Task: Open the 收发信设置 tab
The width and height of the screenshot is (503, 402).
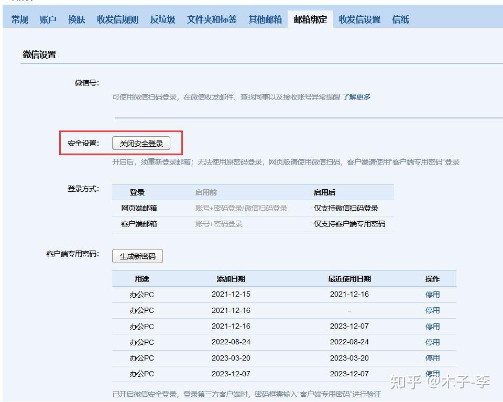Action: [x=358, y=19]
